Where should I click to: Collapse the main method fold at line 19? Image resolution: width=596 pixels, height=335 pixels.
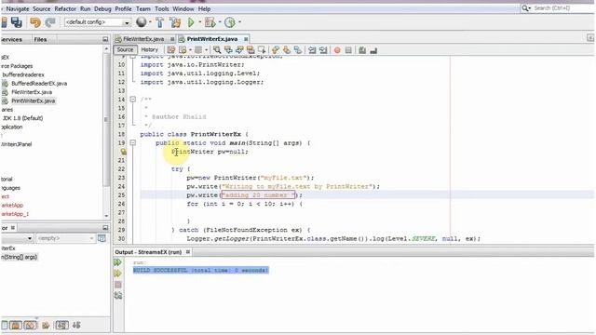(x=132, y=143)
